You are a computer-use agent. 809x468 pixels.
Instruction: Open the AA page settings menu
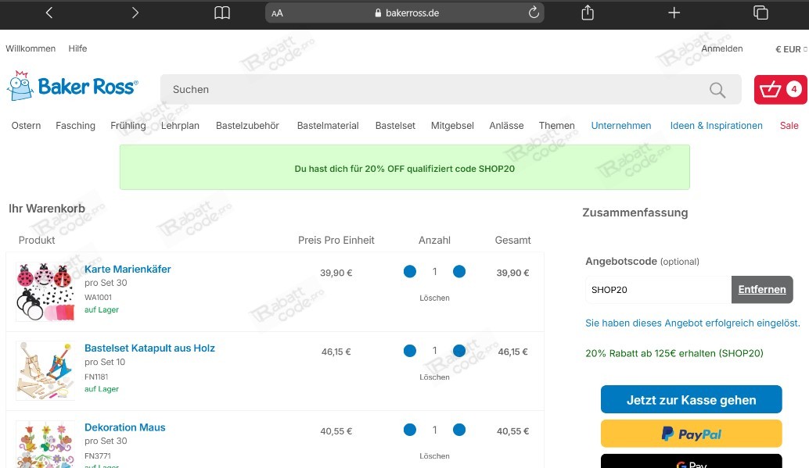277,13
